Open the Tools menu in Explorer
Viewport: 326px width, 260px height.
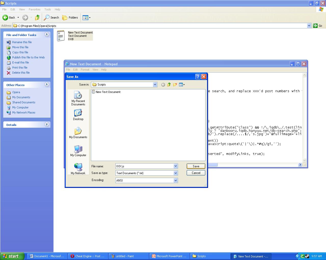[48, 9]
